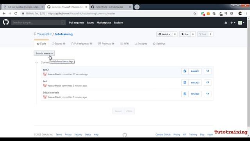Open the Training footer link
The width and height of the screenshot is (250, 141).
(x=193, y=135)
